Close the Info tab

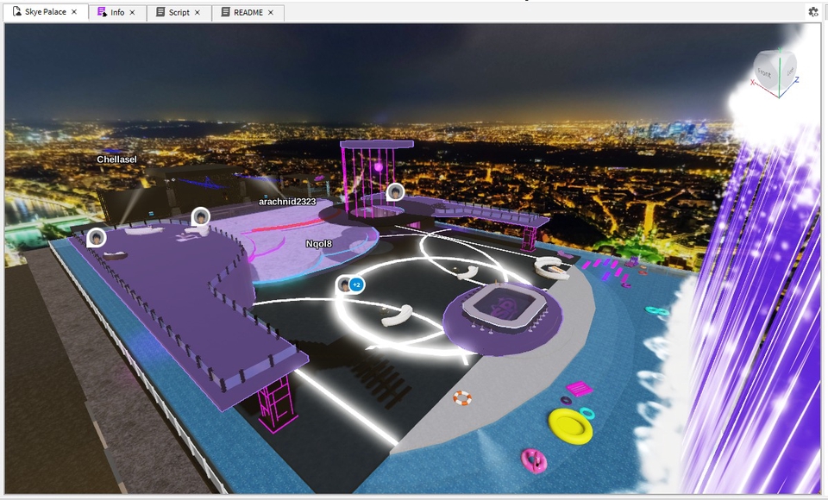click(x=132, y=13)
